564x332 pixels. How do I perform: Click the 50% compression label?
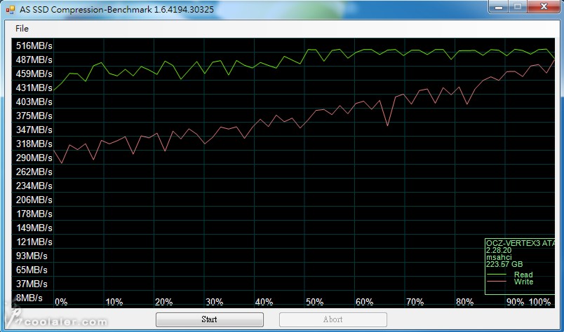point(314,302)
